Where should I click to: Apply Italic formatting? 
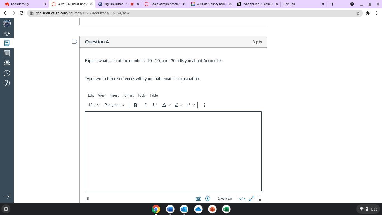coord(145,105)
